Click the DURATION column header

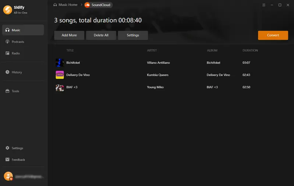250,50
